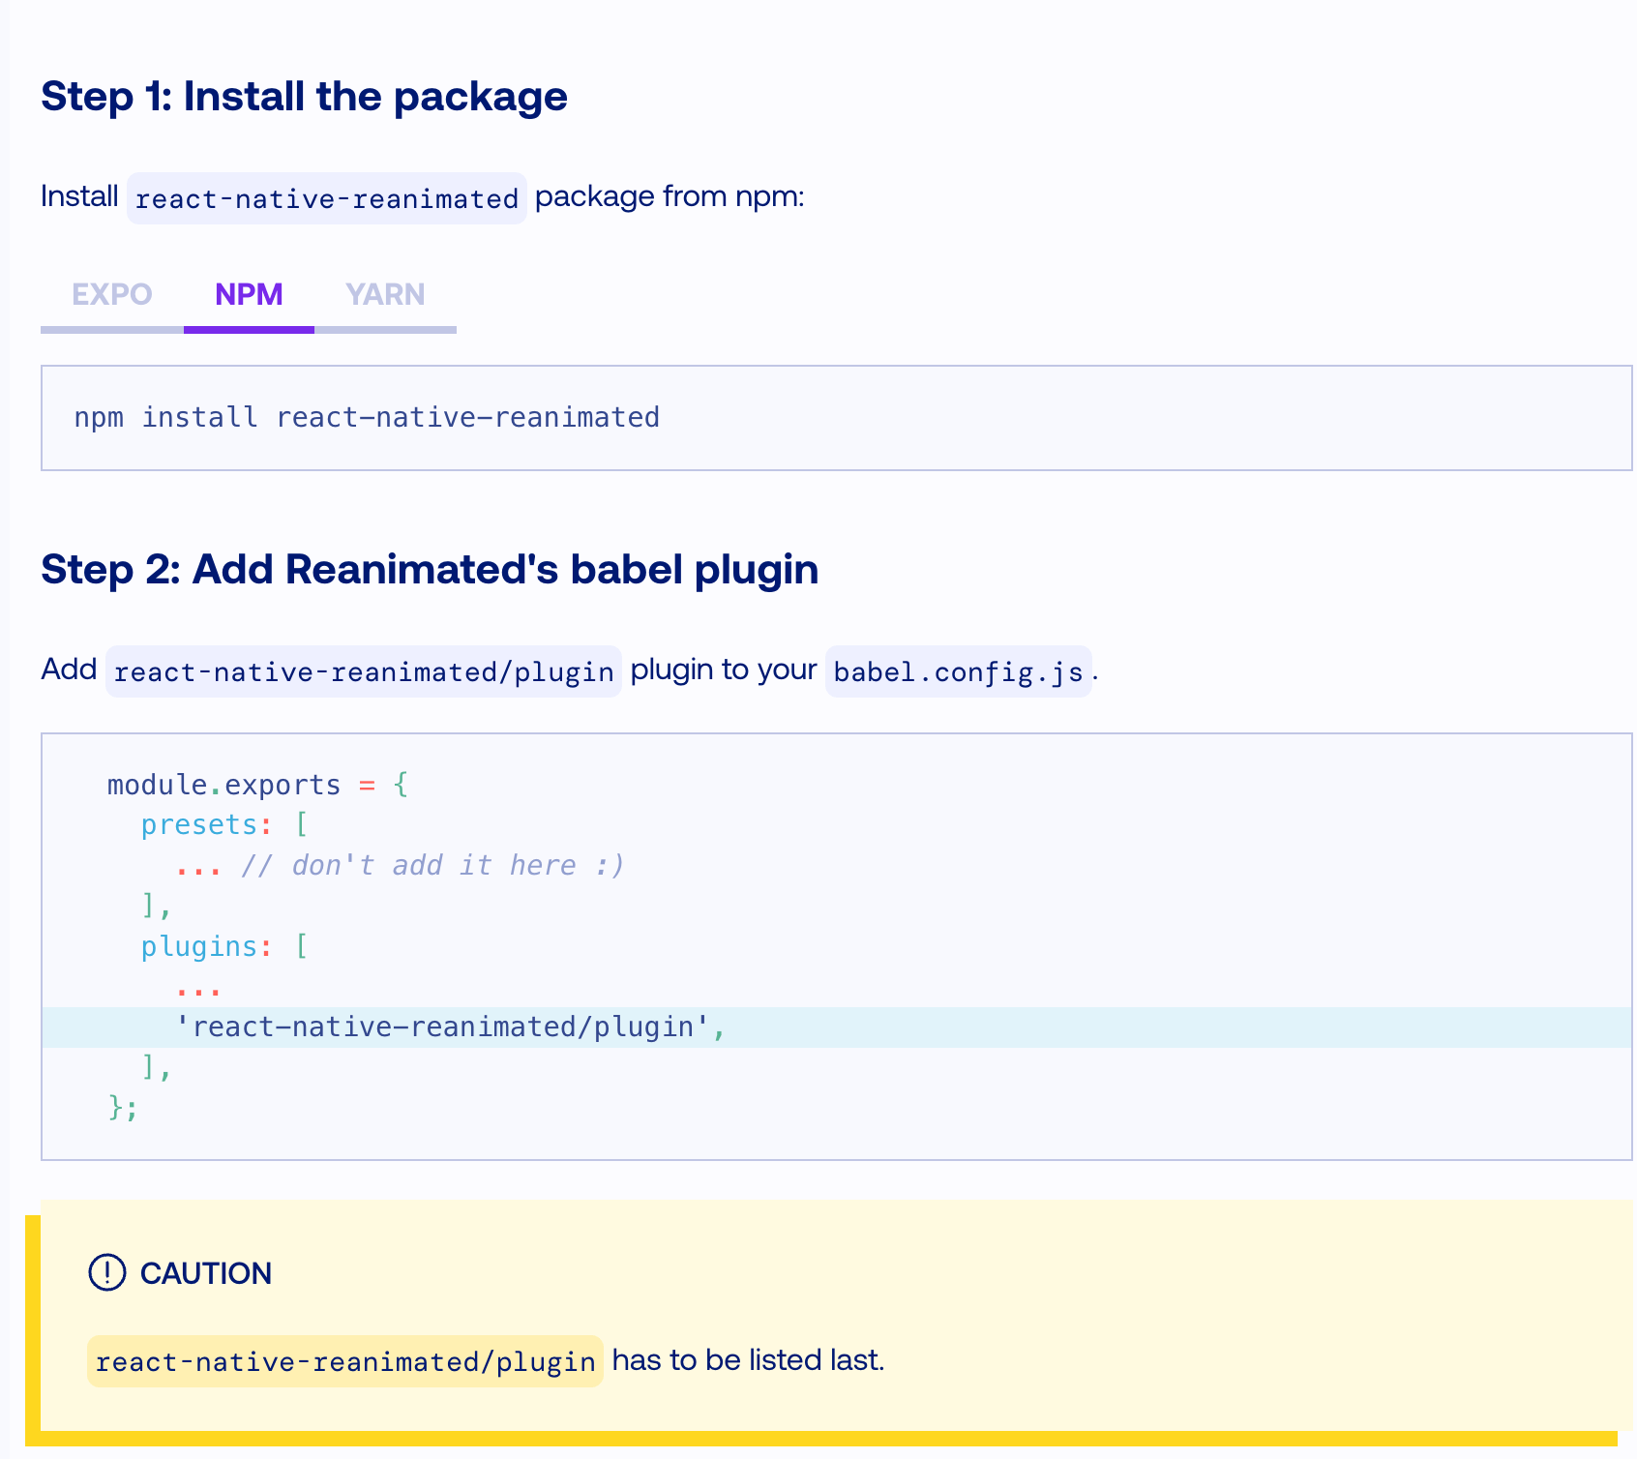Click the closing '};' line of code
This screenshot has width=1637, height=1459.
pyautogui.click(x=124, y=1108)
